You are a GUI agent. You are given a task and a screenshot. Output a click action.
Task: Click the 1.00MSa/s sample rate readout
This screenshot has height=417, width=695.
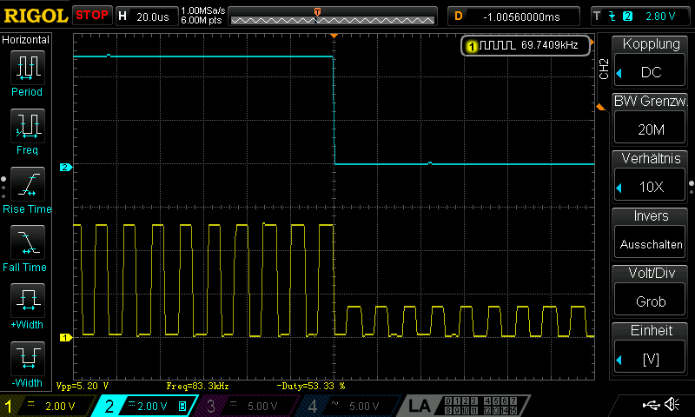tap(203, 10)
